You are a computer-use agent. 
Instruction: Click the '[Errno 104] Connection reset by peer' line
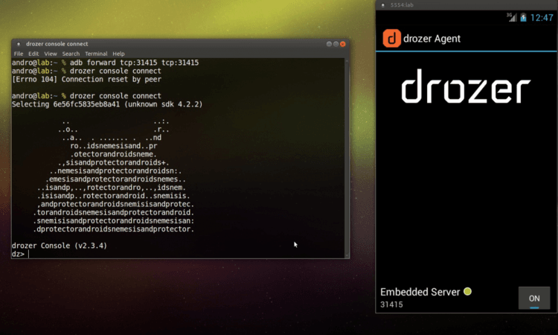[x=86, y=79]
